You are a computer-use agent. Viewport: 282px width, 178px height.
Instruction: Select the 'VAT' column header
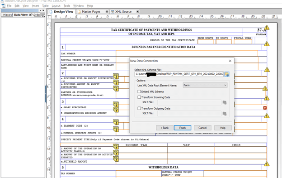tap(186, 145)
